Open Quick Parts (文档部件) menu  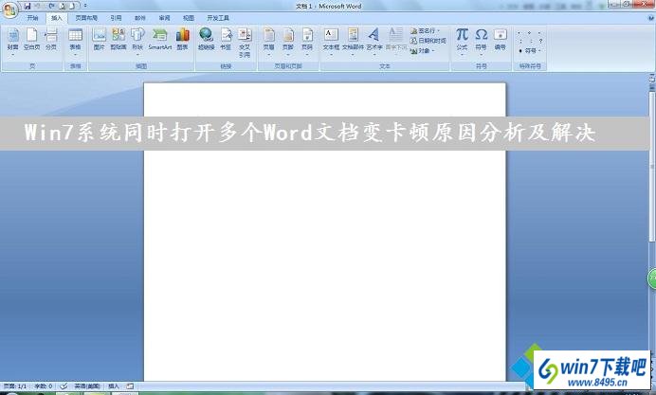pos(353,42)
